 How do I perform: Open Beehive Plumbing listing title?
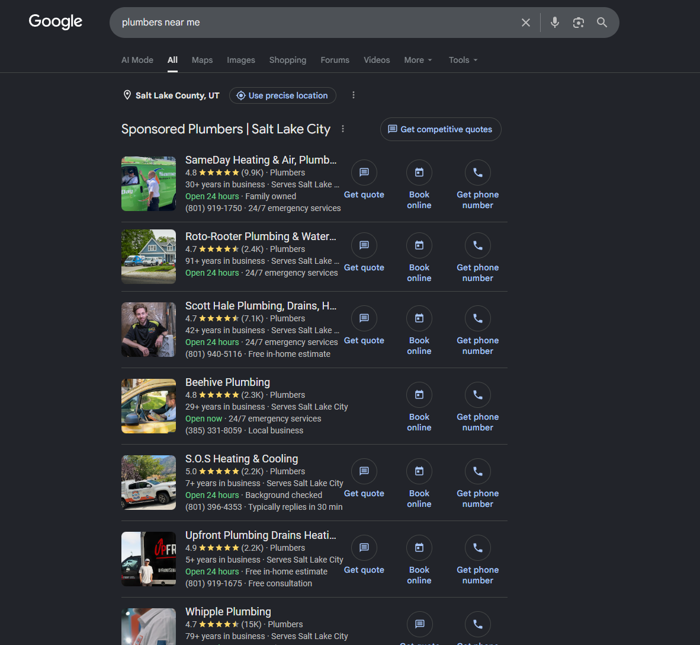[x=227, y=382]
